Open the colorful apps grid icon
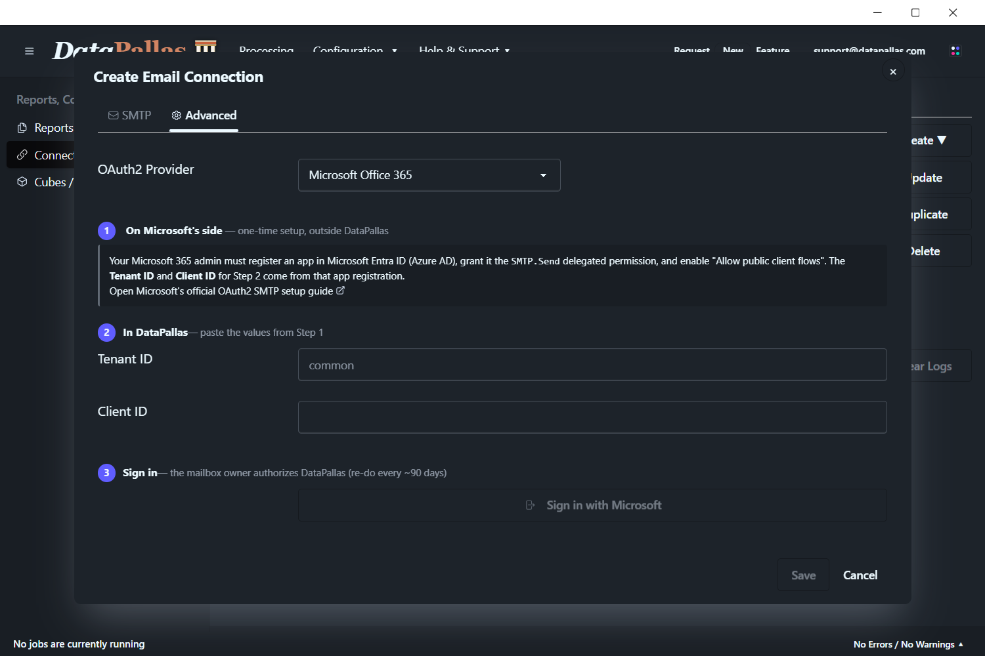The height and width of the screenshot is (656, 985). coord(955,51)
